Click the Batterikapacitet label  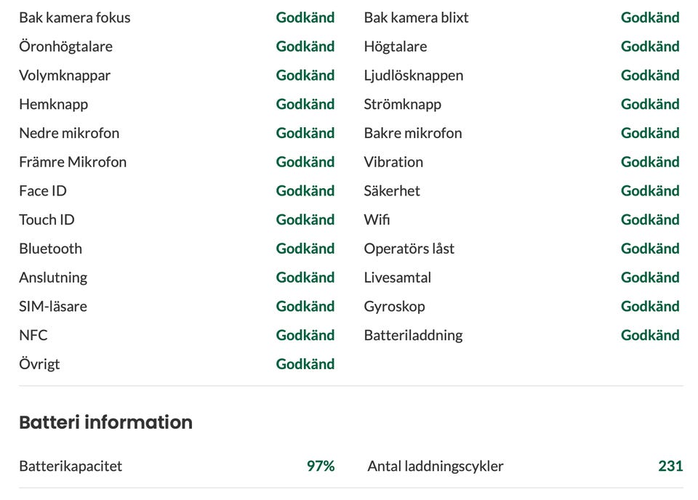coord(71,466)
